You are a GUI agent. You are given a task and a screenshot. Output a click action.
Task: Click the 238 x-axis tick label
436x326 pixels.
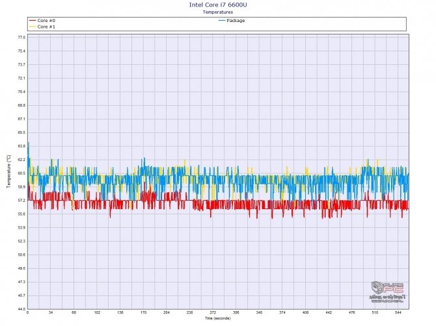pyautogui.click(x=189, y=312)
